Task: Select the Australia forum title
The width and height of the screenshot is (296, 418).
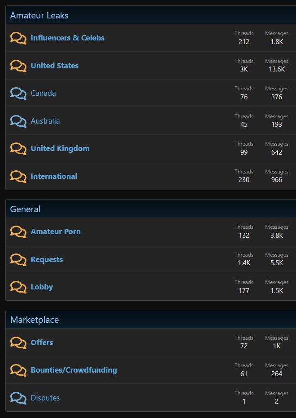Action: [45, 121]
